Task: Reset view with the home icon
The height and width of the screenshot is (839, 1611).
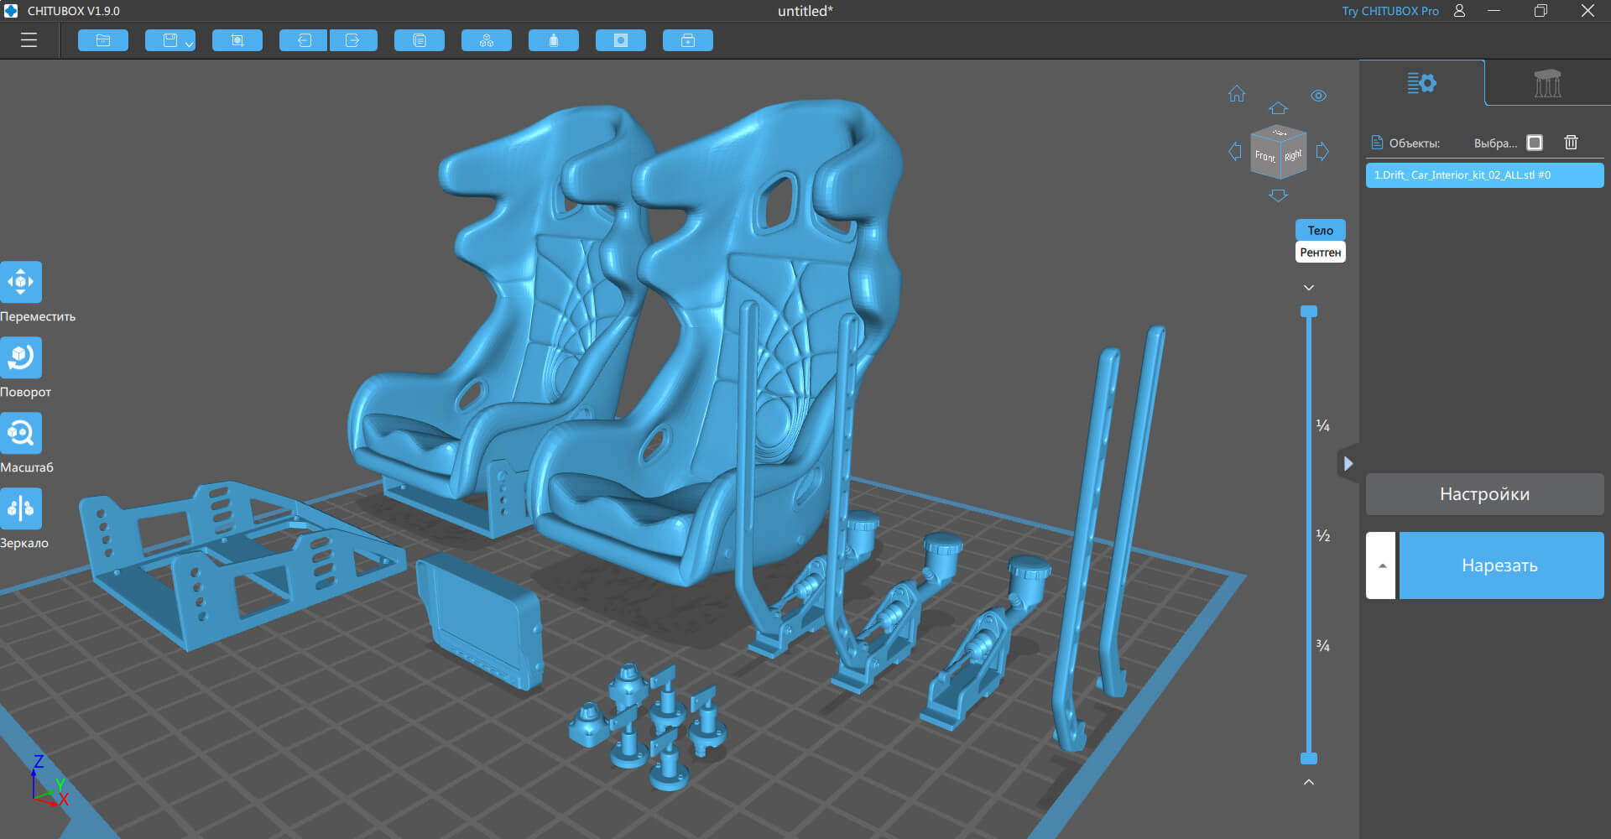Action: tap(1237, 94)
